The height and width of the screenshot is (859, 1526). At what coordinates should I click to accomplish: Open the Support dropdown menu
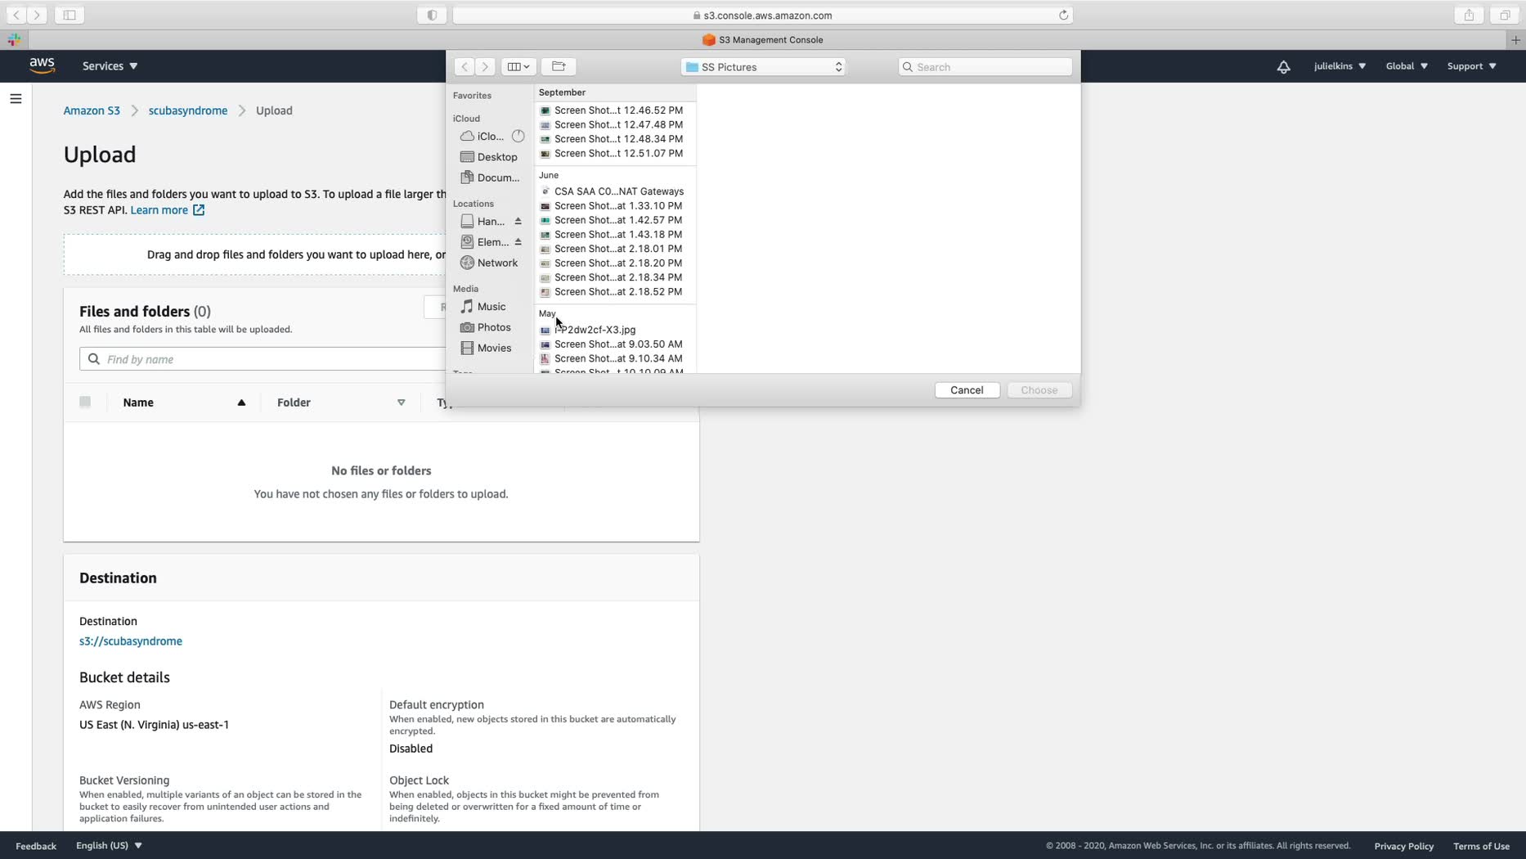(1471, 66)
